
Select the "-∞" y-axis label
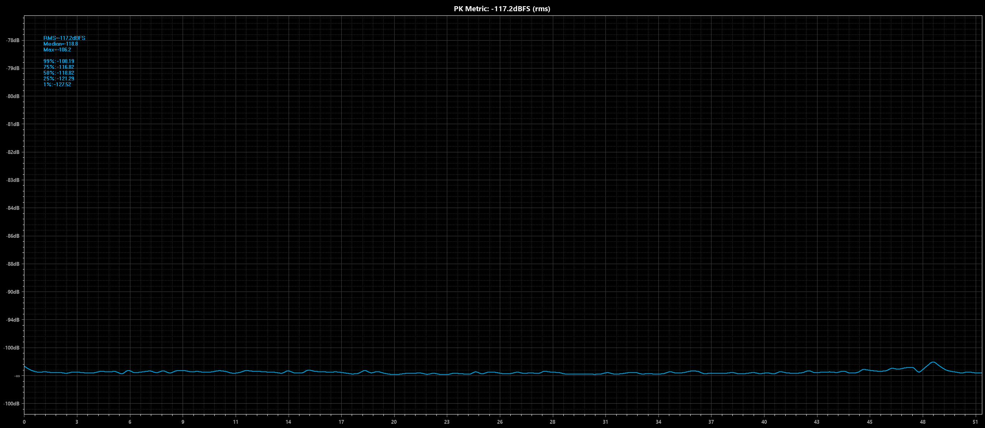coord(17,376)
